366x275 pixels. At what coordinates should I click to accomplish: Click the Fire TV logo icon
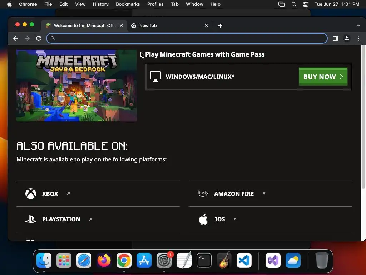coord(203,194)
